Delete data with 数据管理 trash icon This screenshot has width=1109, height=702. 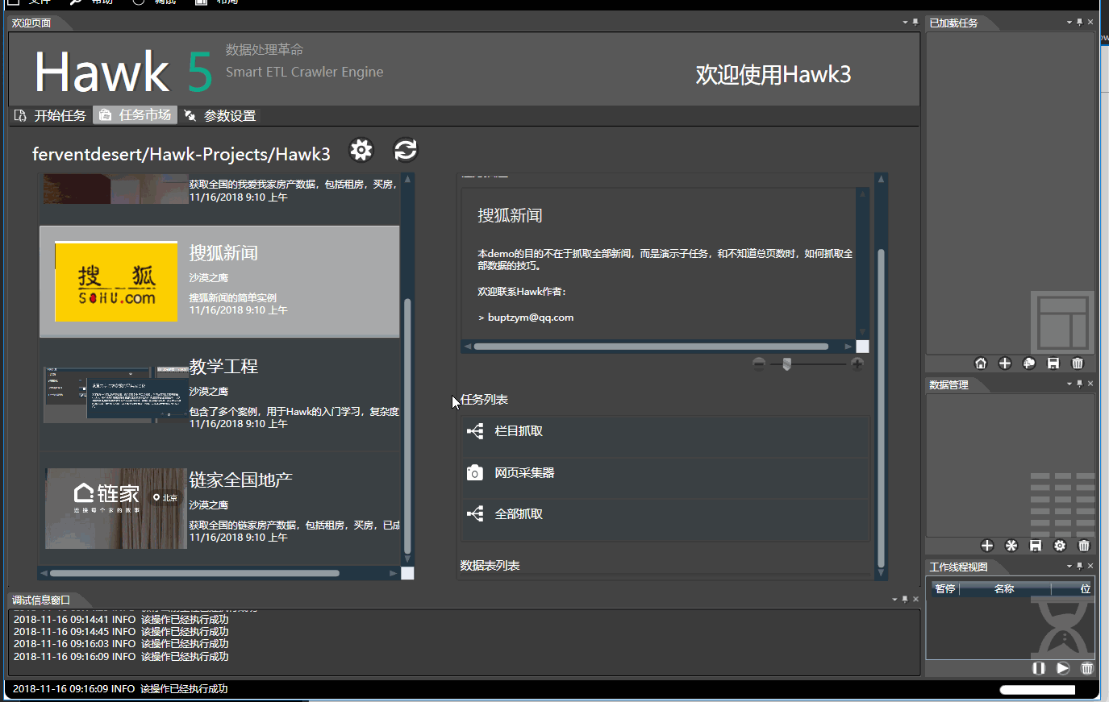[1084, 546]
